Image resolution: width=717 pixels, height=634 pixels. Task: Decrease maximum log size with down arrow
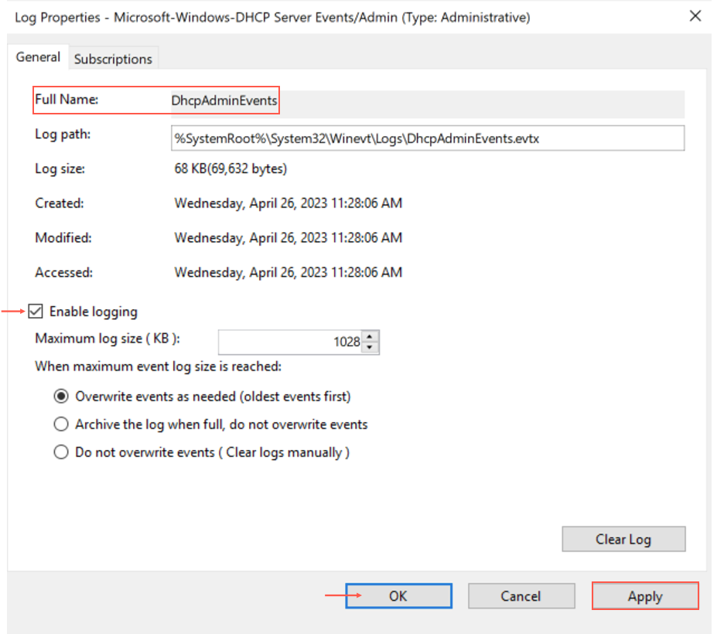click(370, 346)
